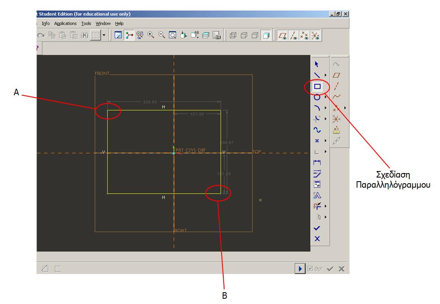Expand the Arc tool flyout arrow
The width and height of the screenshot is (440, 304).
[x=326, y=108]
